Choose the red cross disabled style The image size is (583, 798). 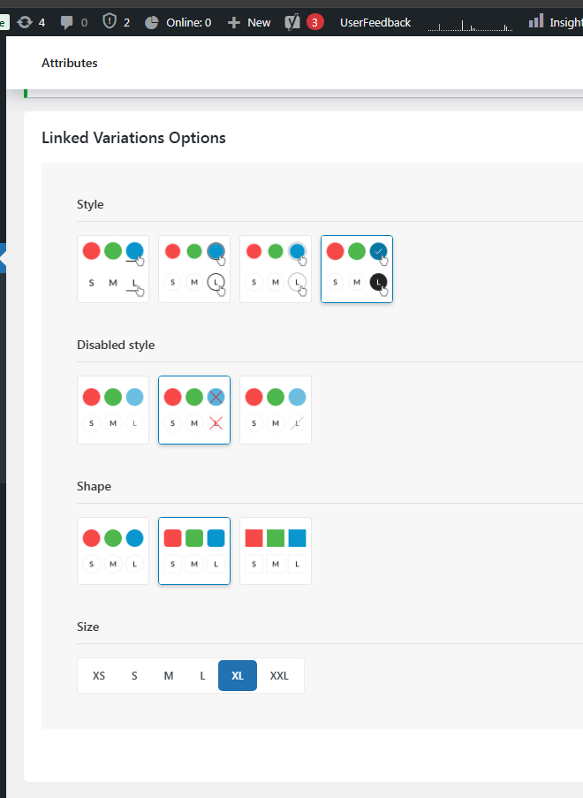[x=194, y=410]
